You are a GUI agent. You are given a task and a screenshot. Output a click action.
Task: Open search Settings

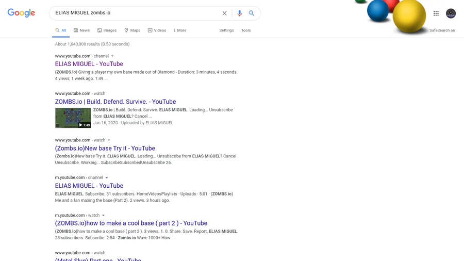point(226,30)
